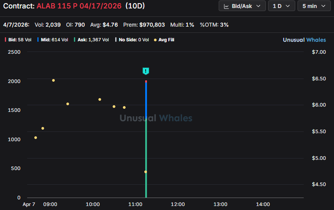
Task: Click the highest avg fill dot near 09:00
Action: click(53, 80)
